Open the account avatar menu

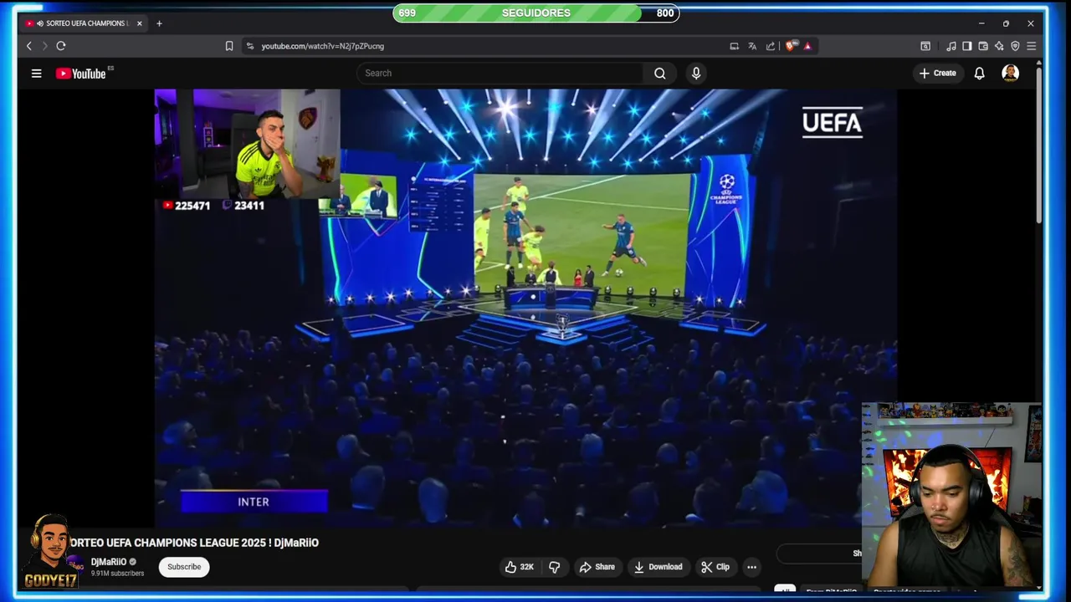point(1010,74)
